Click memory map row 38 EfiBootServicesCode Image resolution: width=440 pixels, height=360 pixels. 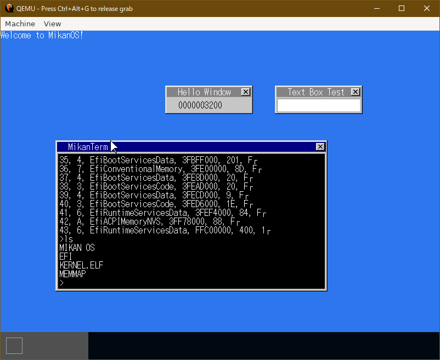156,186
